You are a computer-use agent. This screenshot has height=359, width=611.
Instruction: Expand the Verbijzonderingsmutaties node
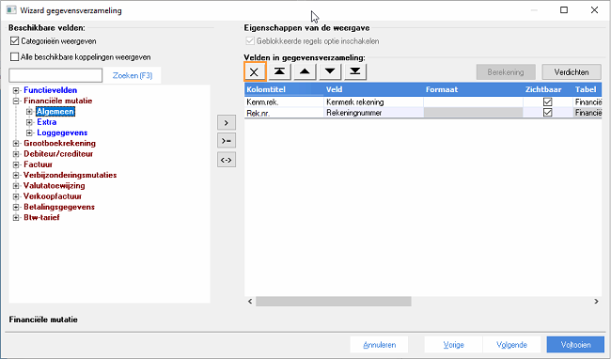pos(16,175)
